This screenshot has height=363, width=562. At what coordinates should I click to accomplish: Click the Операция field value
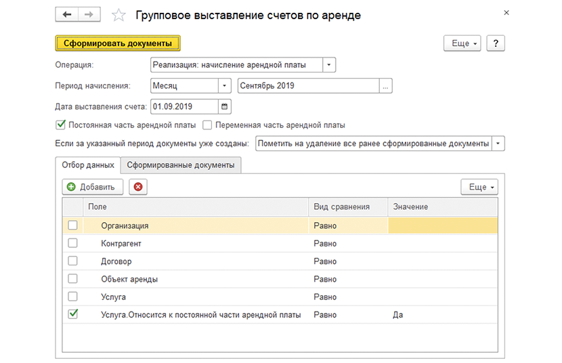236,65
